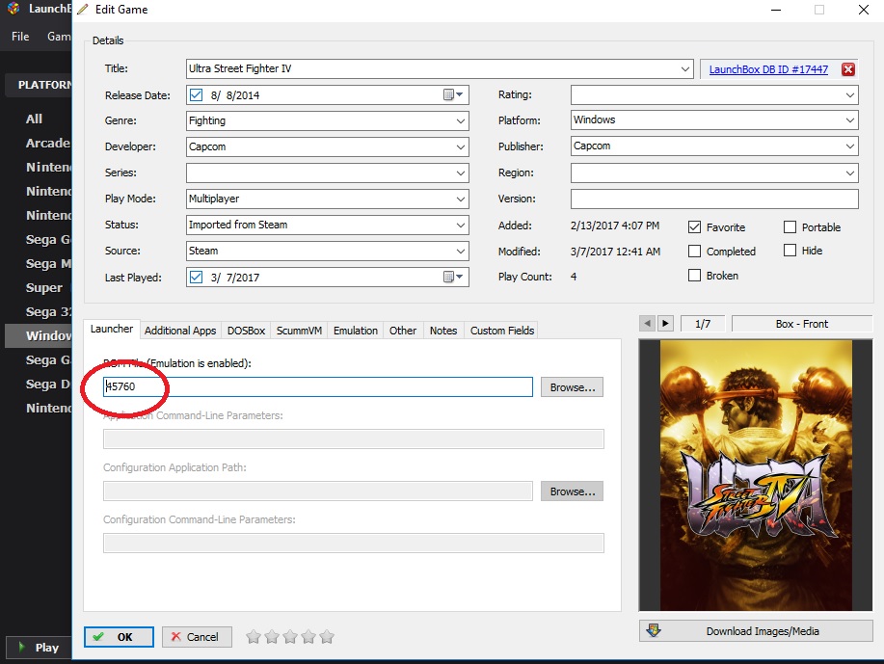Check the Portable checkbox

790,226
